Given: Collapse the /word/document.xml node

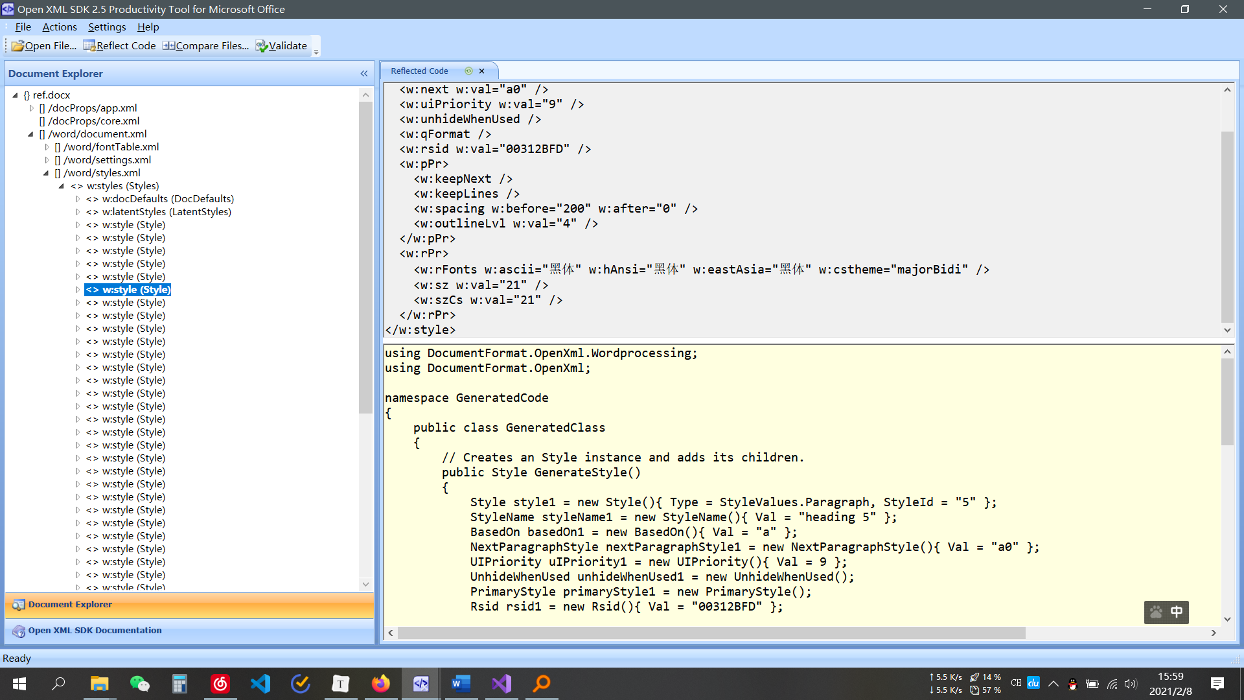Looking at the screenshot, I should (30, 134).
